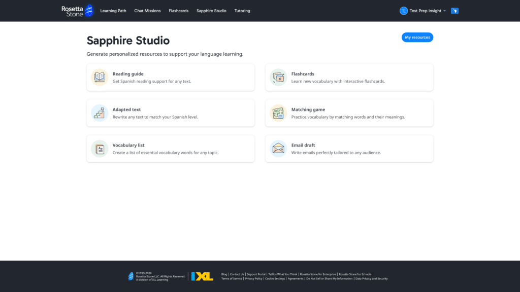Open the Support Portal link

(256, 274)
